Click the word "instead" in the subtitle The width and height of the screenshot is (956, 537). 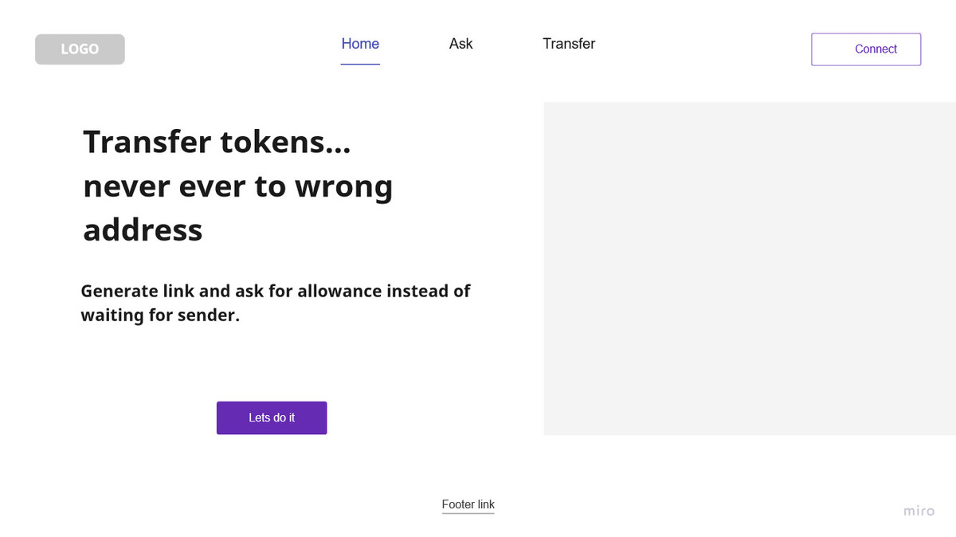coord(417,292)
